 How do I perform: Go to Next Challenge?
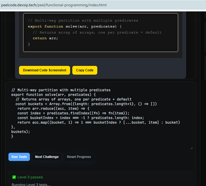pos(47,157)
